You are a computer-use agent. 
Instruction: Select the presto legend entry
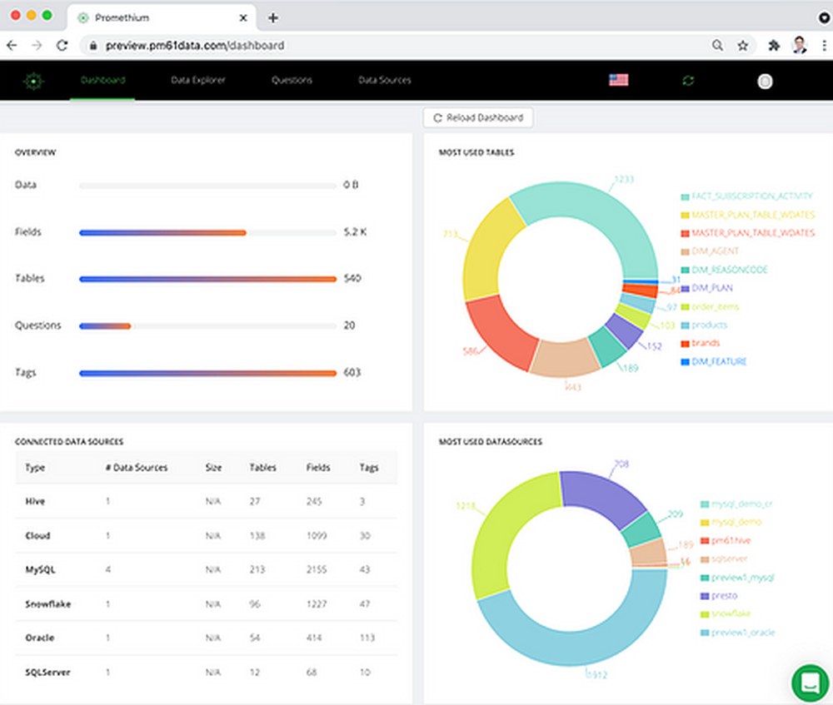tap(720, 596)
